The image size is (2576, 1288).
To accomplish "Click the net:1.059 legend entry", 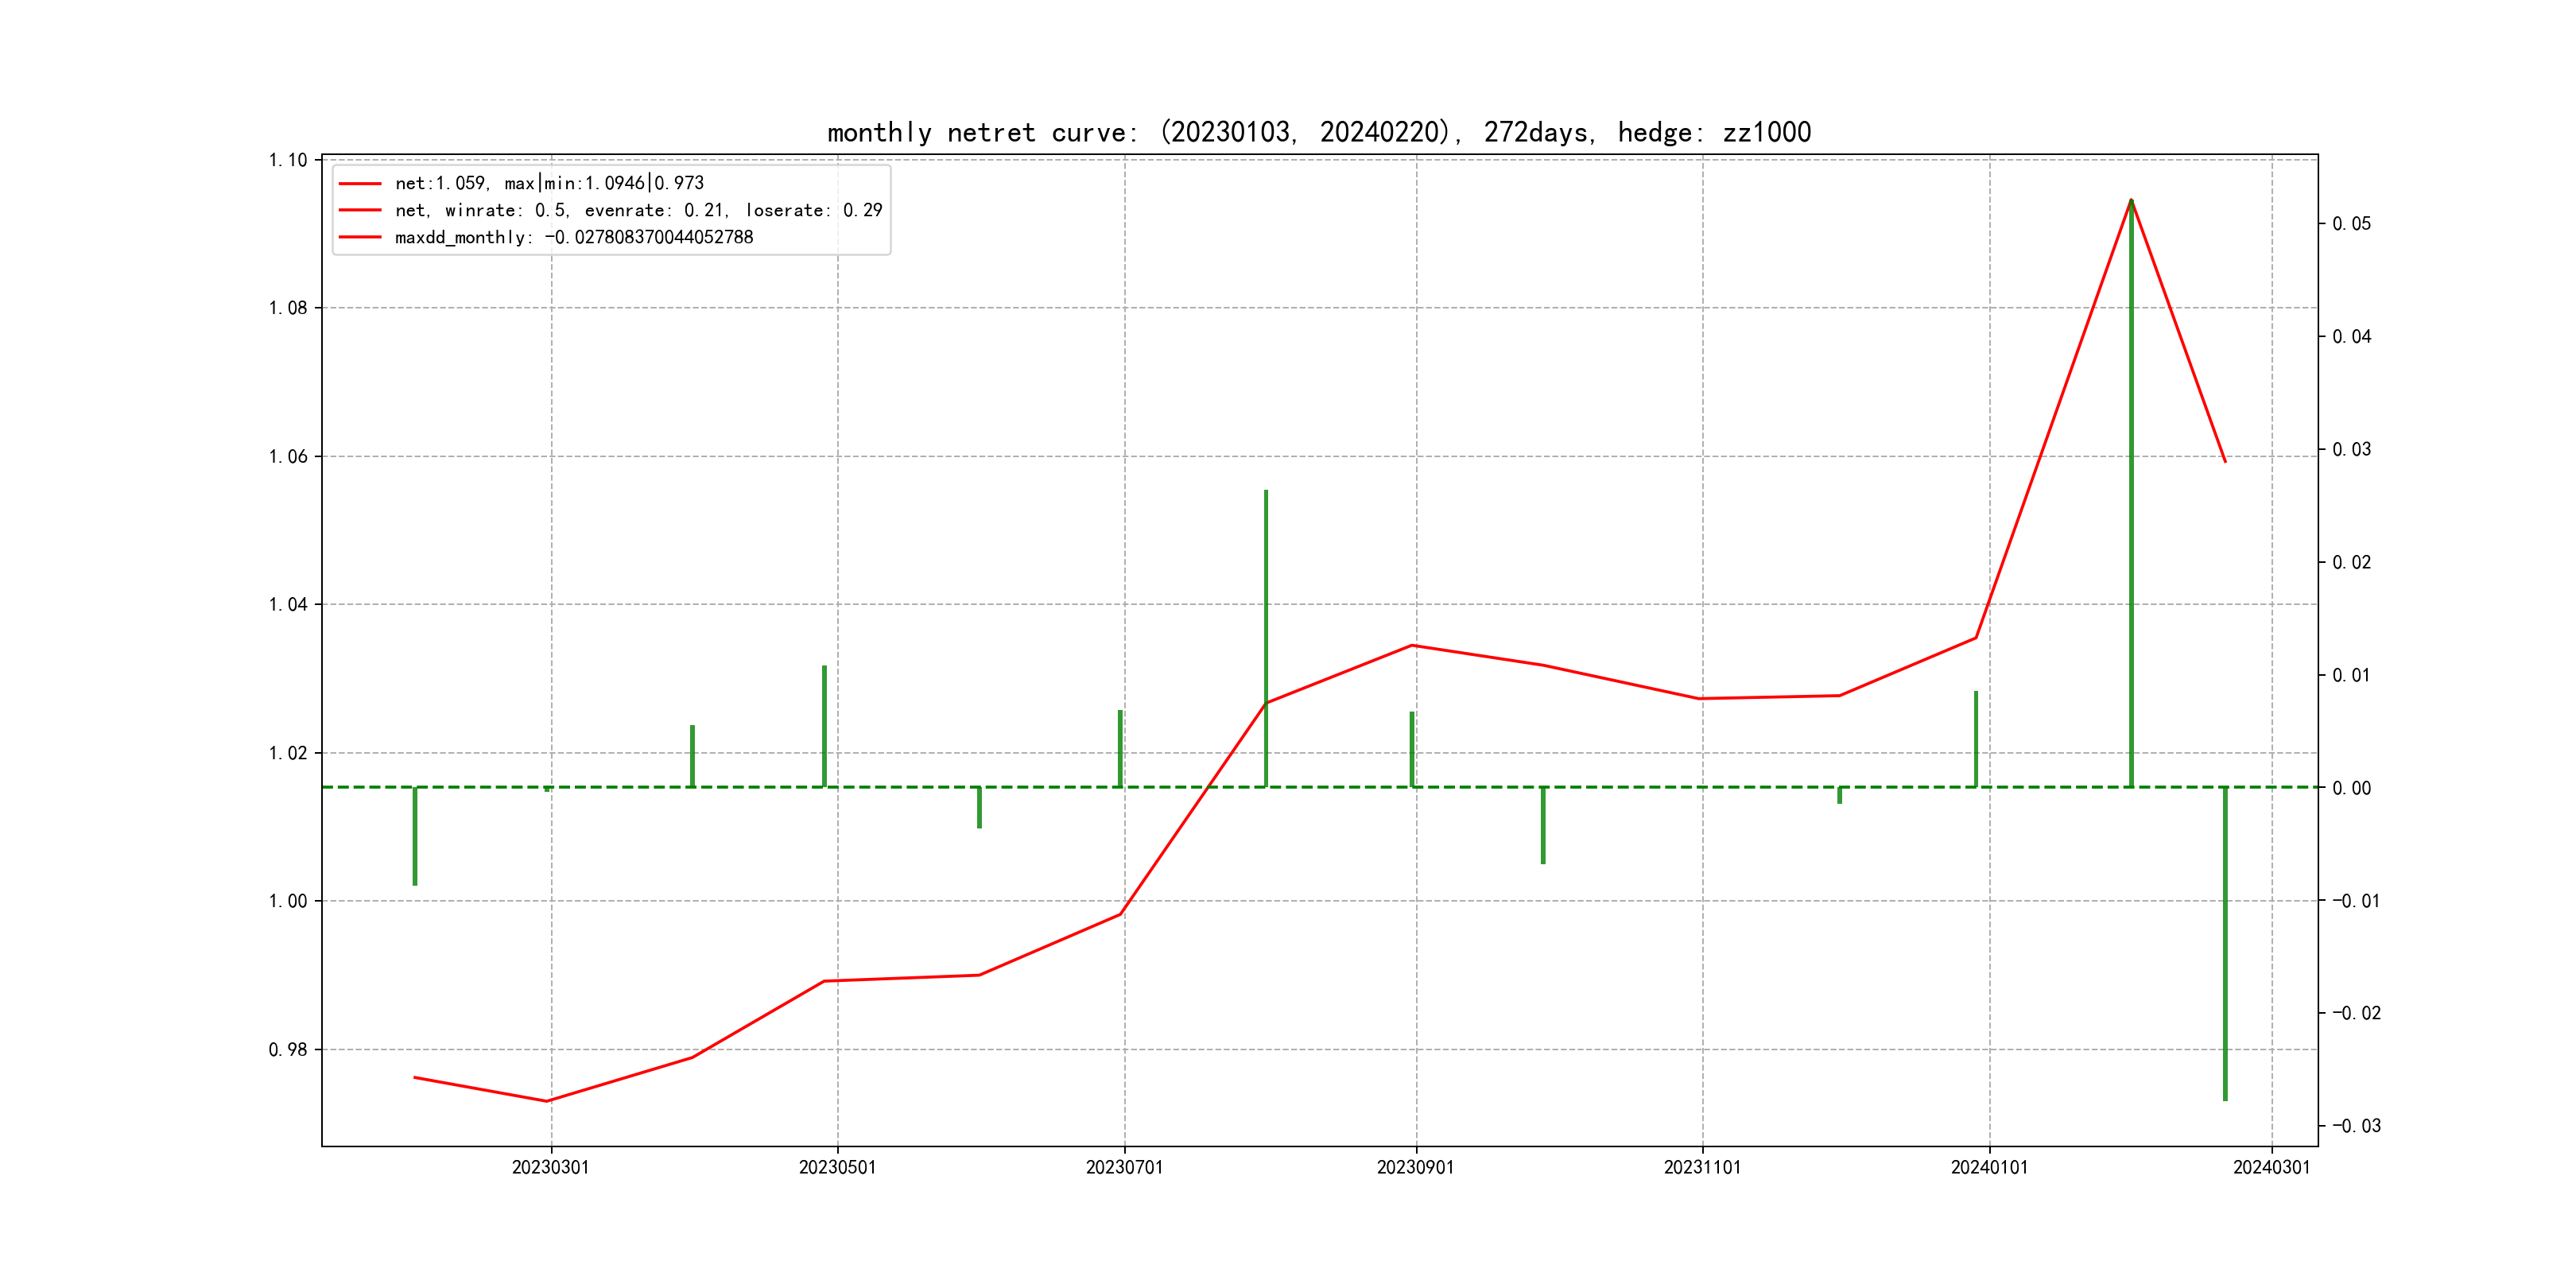I will 549,183.
